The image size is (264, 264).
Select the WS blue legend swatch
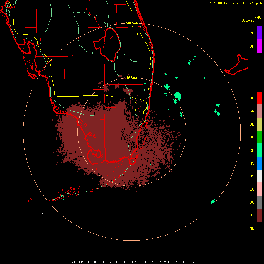pos(259,163)
